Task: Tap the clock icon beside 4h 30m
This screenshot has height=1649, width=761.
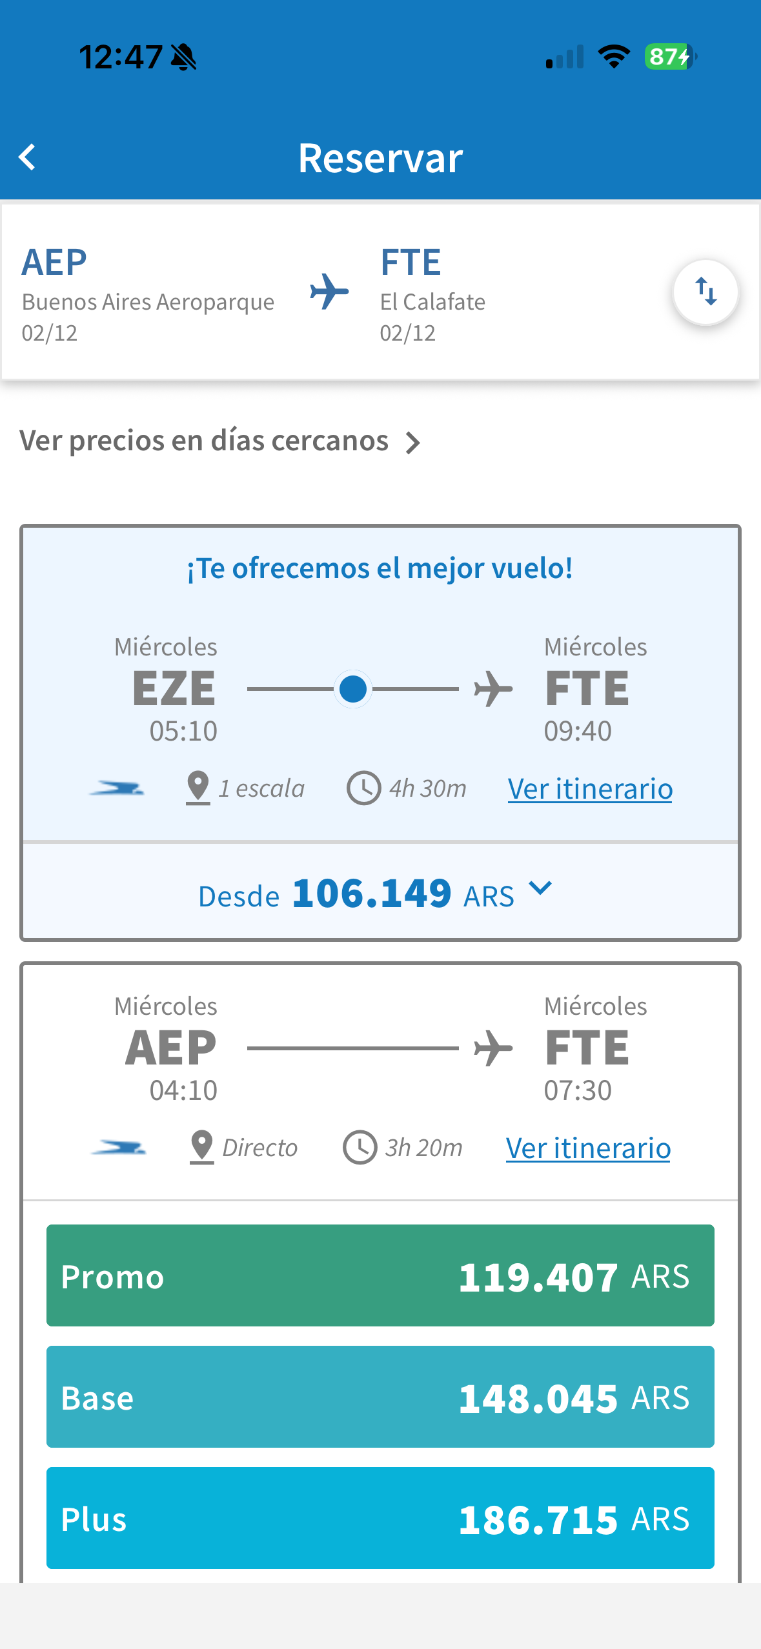Action: 363,788
